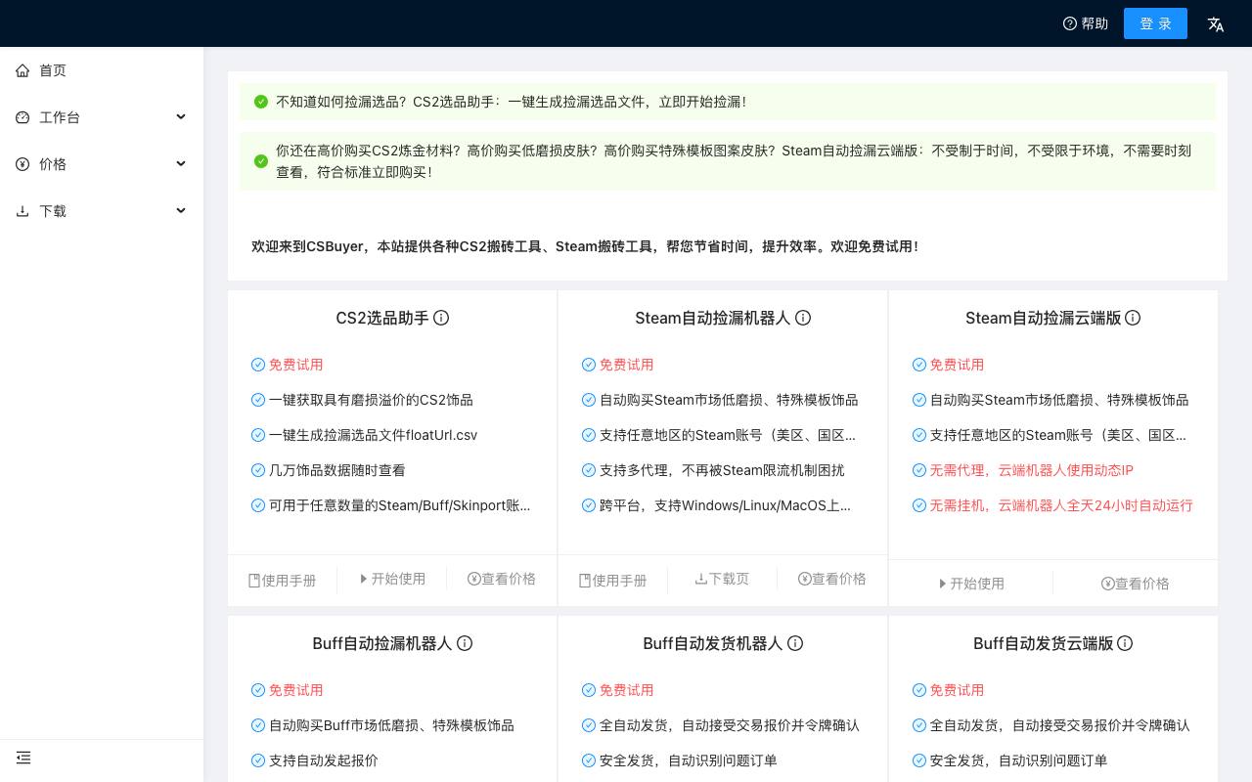This screenshot has width=1252, height=782.
Task: Expand the 工作台 sidebar menu
Action: pyautogui.click(x=102, y=117)
